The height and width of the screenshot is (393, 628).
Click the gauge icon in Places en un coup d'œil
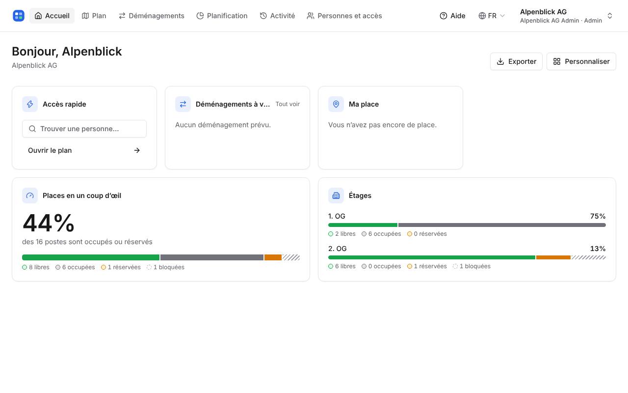point(30,196)
